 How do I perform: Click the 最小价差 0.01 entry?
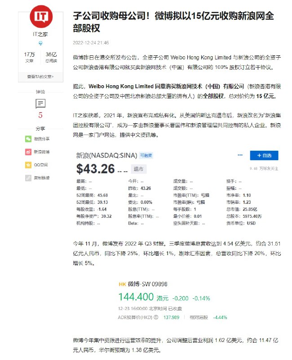(x=187, y=216)
